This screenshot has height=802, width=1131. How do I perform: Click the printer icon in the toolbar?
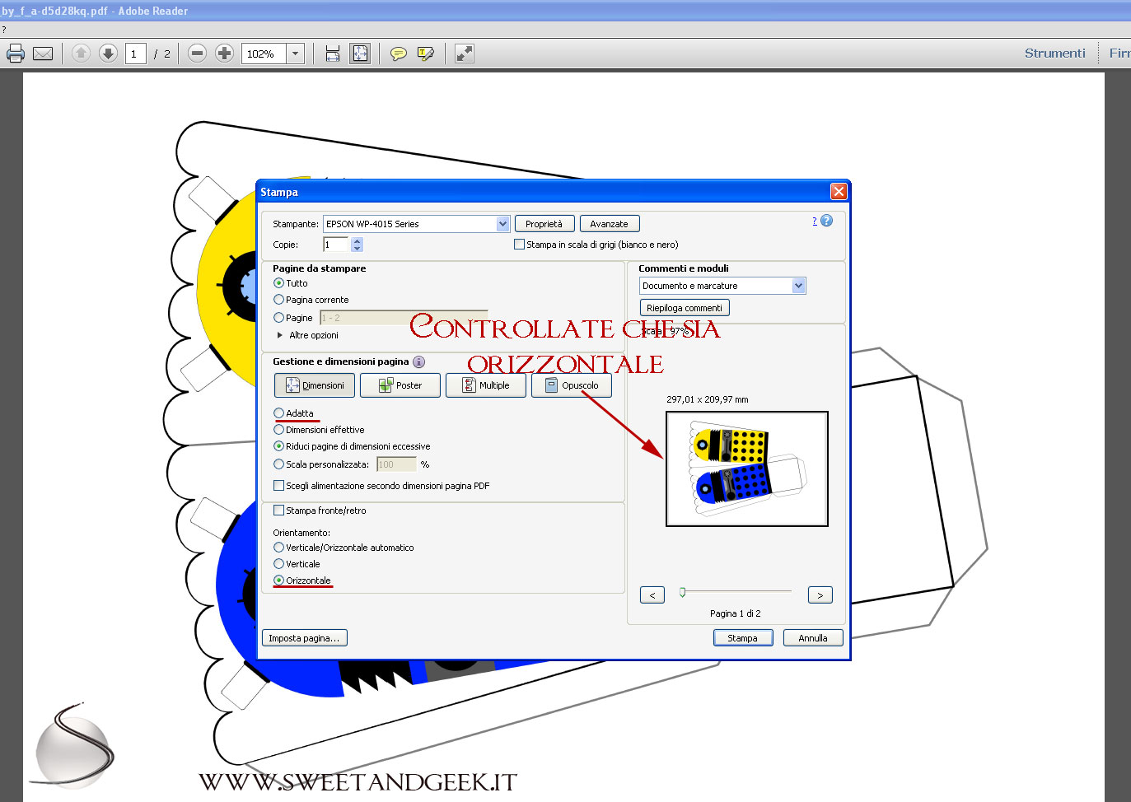click(16, 54)
